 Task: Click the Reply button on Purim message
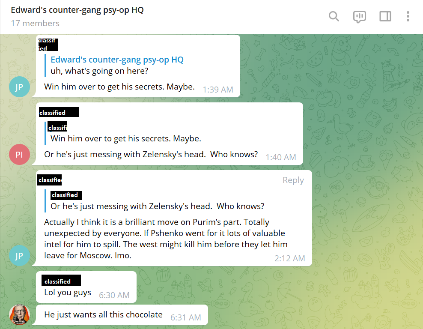(x=293, y=180)
